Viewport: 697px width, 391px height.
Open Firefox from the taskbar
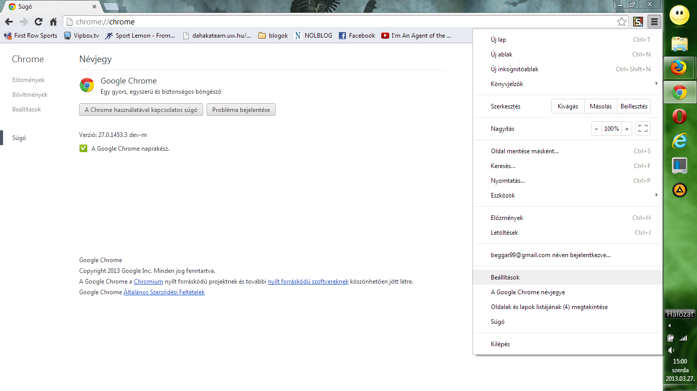click(x=680, y=67)
